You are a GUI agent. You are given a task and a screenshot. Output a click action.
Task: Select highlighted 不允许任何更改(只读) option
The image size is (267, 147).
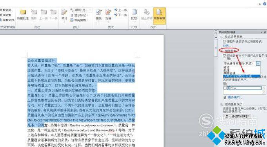point(242,76)
